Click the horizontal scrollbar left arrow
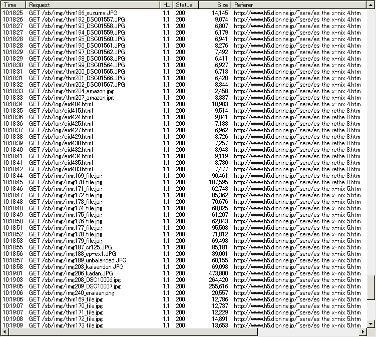 click(5, 331)
